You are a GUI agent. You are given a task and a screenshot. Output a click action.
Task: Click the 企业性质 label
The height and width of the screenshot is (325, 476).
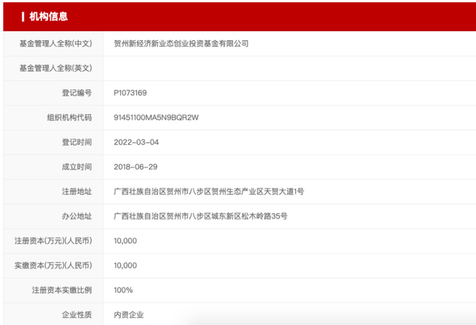click(77, 315)
